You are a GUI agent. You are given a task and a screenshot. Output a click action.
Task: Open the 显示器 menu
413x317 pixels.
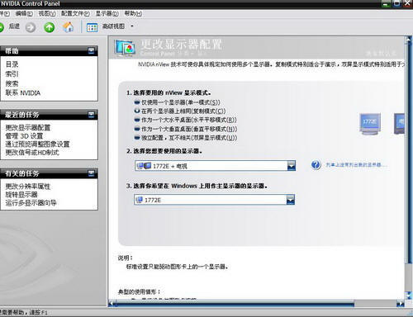[x=107, y=13]
